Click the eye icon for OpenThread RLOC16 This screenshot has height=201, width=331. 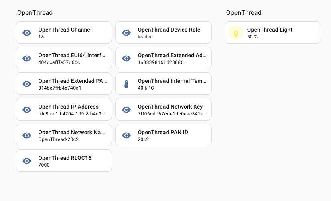[27, 161]
